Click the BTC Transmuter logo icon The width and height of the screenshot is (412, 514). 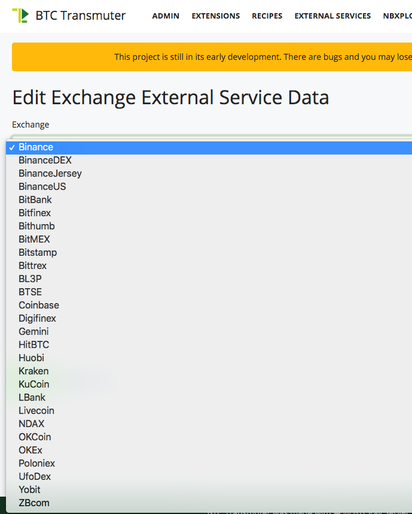click(x=20, y=16)
